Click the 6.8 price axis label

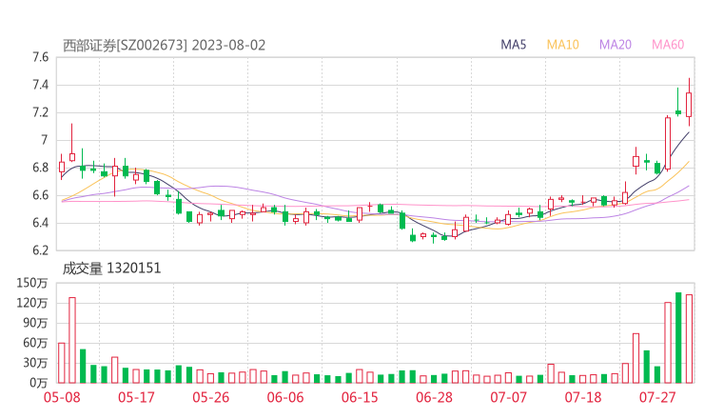pyautogui.click(x=40, y=168)
